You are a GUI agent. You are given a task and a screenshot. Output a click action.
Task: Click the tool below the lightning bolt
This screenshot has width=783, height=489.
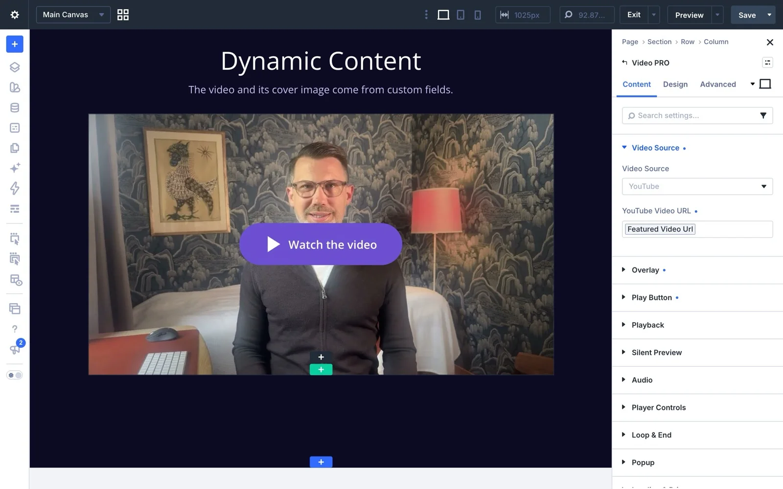(x=15, y=209)
